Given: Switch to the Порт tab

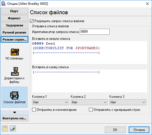Looking at the screenshot, I should [14, 11].
